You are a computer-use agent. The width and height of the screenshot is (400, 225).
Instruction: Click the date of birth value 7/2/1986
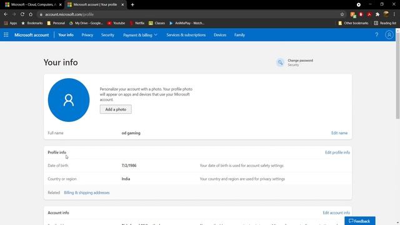(129, 166)
